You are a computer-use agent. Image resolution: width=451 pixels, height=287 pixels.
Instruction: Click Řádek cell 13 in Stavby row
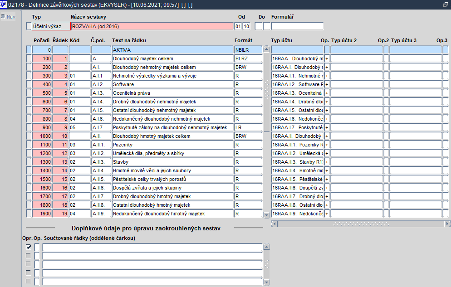(x=60, y=162)
